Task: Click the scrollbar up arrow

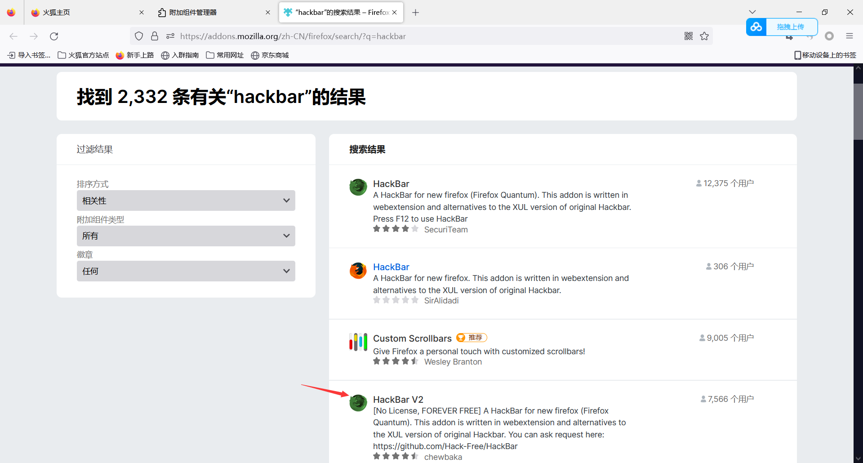Action: pyautogui.click(x=858, y=69)
